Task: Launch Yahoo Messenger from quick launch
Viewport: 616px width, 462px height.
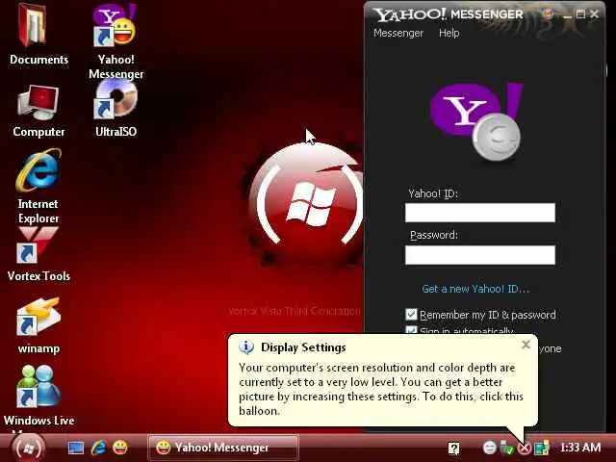Action: [120, 448]
